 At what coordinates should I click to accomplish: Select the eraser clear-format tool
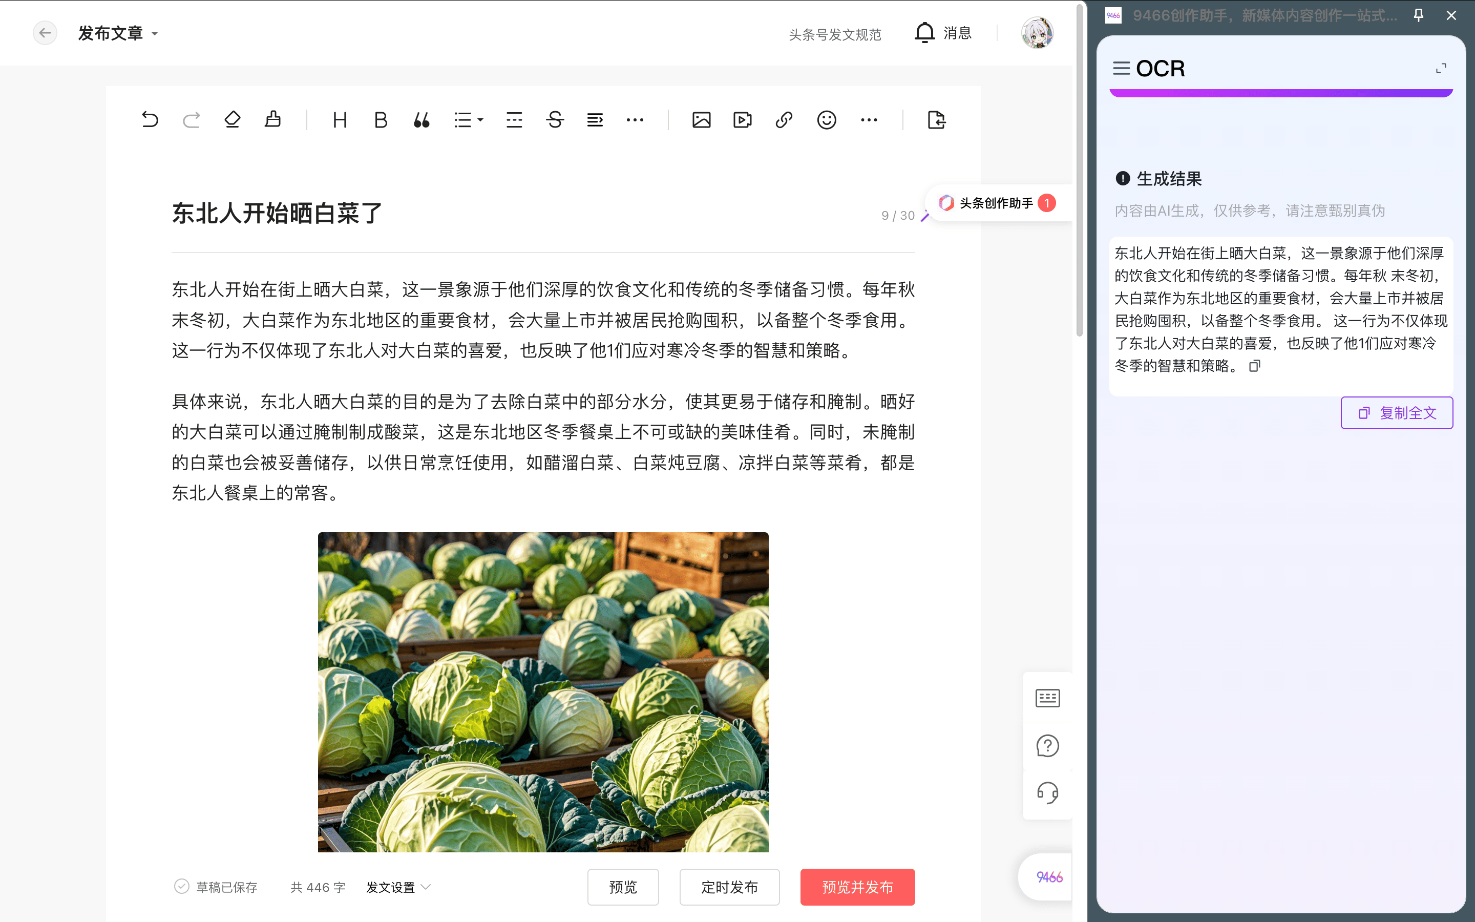pyautogui.click(x=232, y=119)
